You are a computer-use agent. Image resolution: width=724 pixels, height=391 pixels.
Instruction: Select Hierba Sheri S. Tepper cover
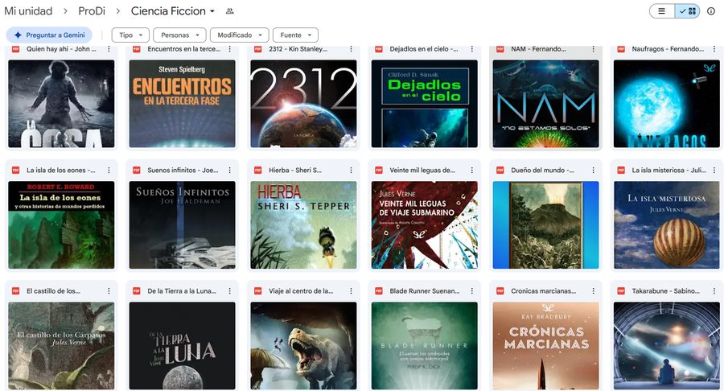point(303,224)
